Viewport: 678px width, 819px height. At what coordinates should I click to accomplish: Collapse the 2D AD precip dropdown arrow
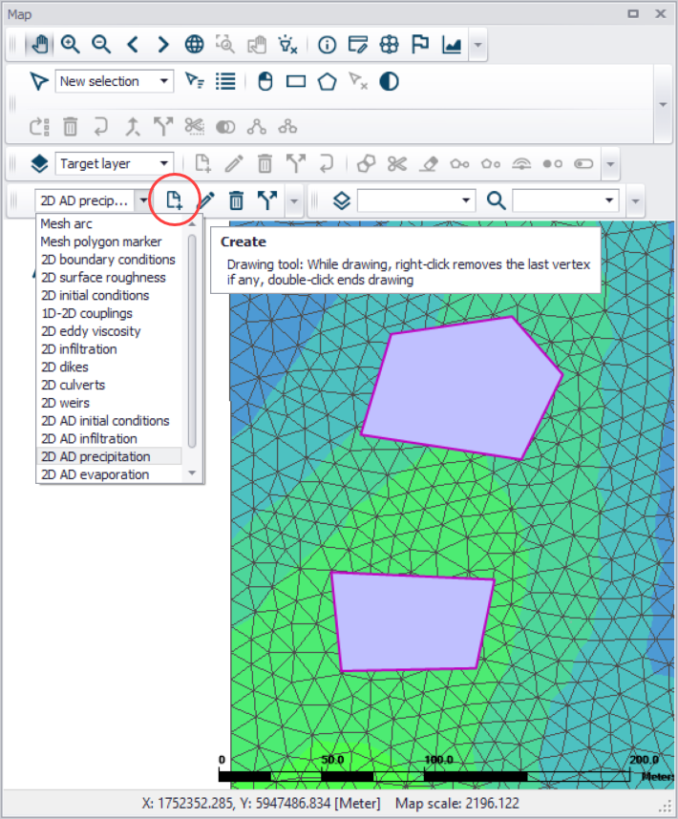pos(142,200)
